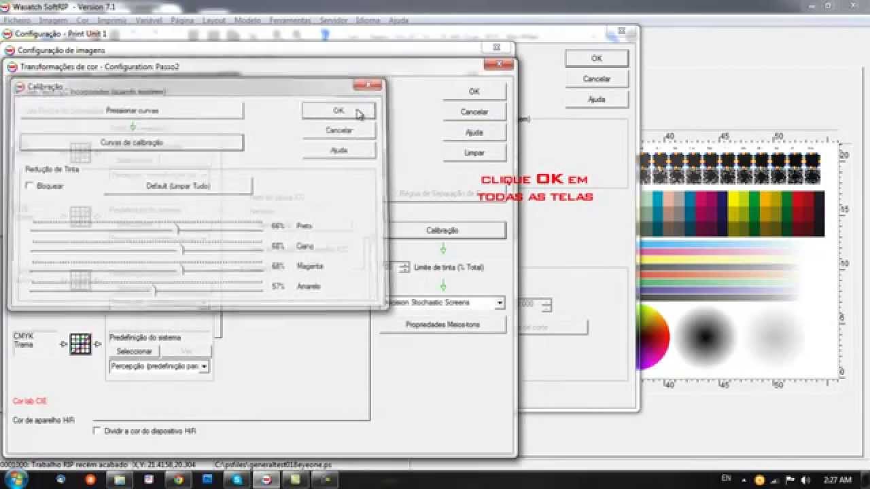Click the Preto ink reduction slider handle
The width and height of the screenshot is (870, 489).
click(x=178, y=230)
